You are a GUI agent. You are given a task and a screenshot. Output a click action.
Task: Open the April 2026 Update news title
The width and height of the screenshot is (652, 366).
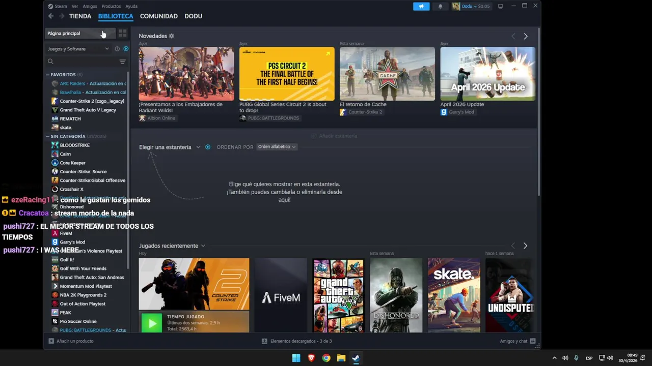pyautogui.click(x=462, y=104)
